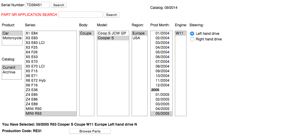The height and width of the screenshot is (138, 292).
Task: Select Left hand drive radio button
Action: [x=192, y=34]
